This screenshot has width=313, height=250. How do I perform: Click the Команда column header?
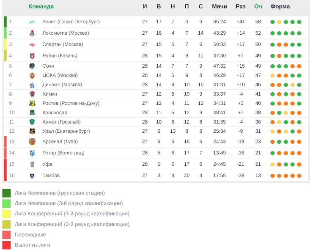pyautogui.click(x=41, y=6)
